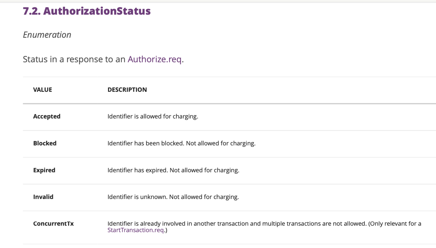436x248 pixels.
Task: Select the ConcurrentTx value cell
Action: click(53, 224)
